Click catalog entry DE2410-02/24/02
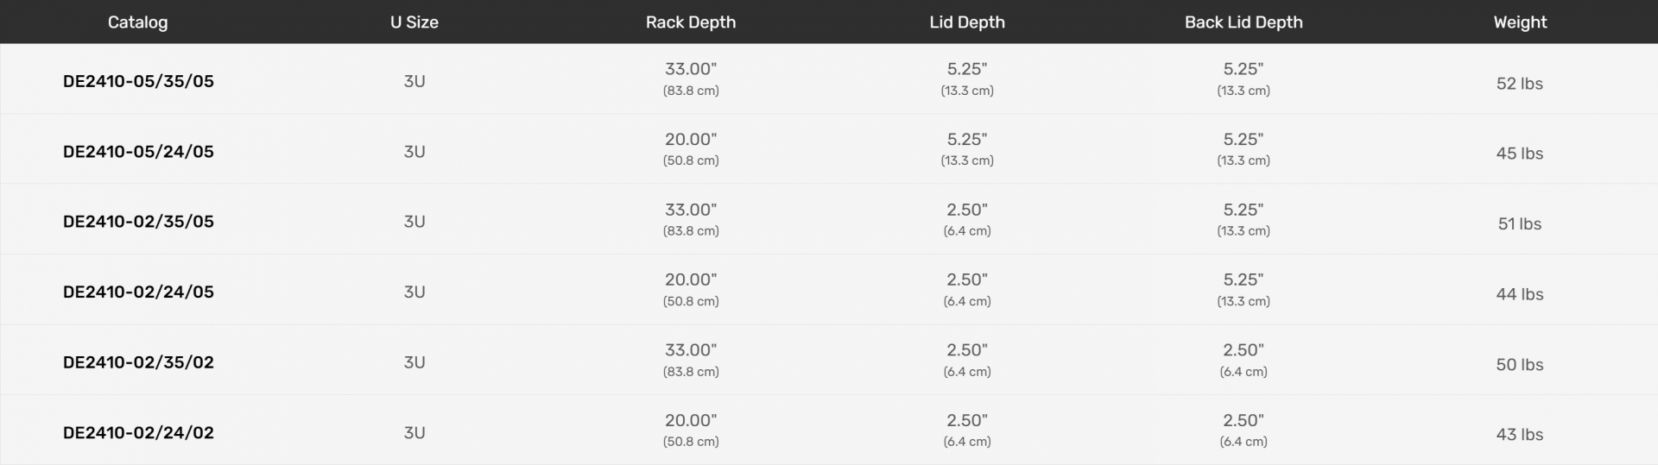 138,433
